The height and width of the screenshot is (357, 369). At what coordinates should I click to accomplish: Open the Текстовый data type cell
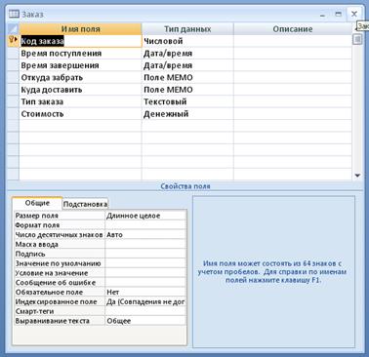pos(187,101)
